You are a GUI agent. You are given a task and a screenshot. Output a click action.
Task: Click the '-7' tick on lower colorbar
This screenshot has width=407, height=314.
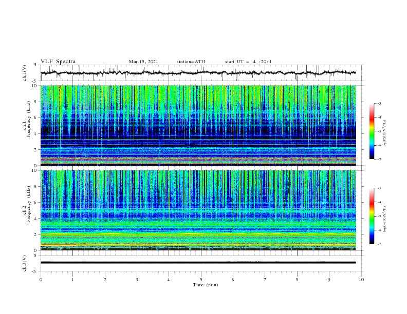pyautogui.click(x=379, y=244)
